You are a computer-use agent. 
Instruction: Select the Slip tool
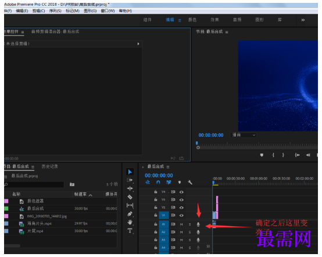click(x=130, y=205)
